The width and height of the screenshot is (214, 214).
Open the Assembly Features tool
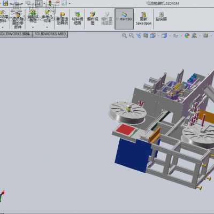33,16
